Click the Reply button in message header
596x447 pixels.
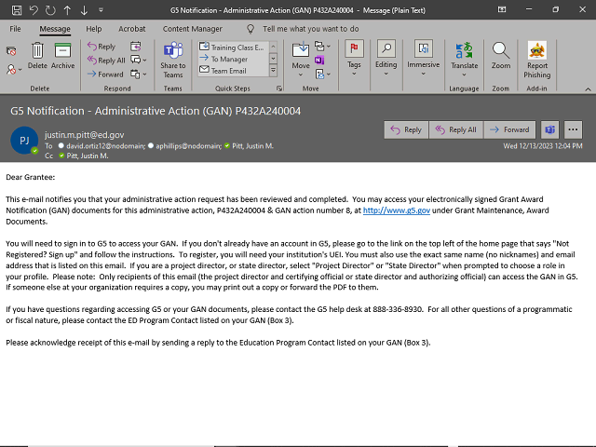[406, 130]
